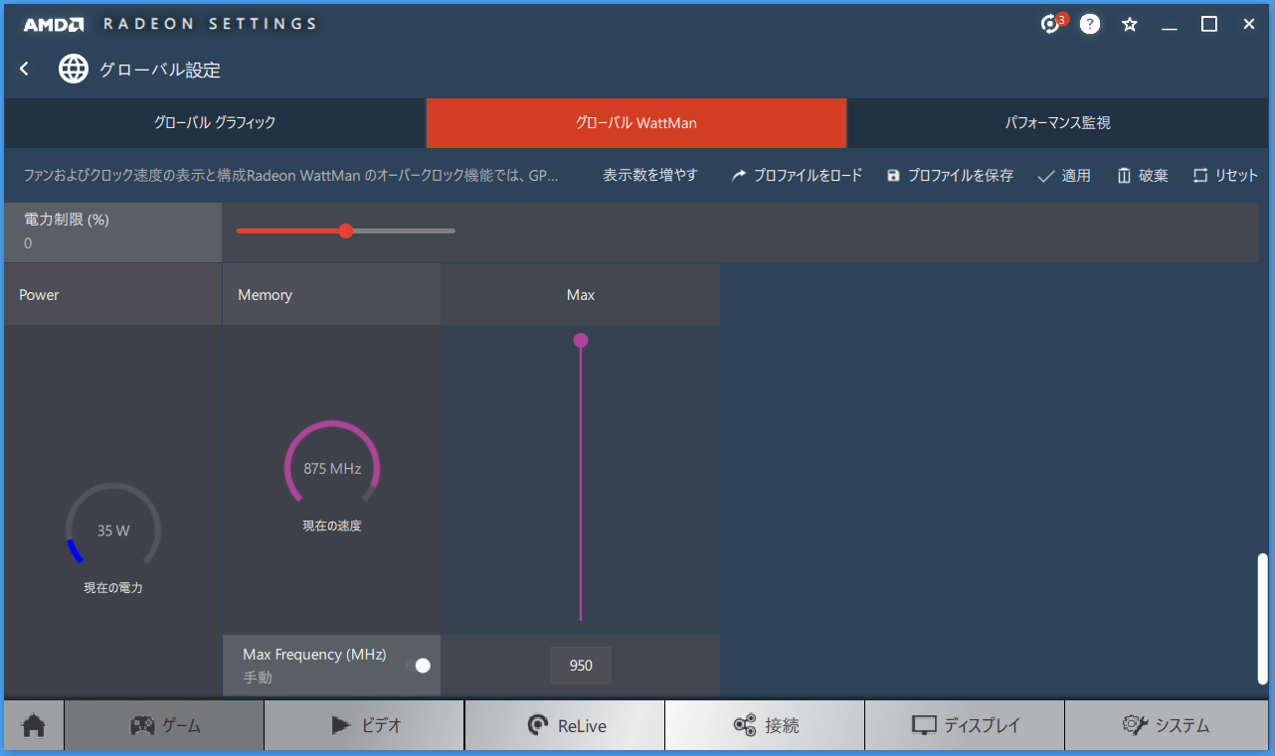
Task: Open the notifications icon with badge 3
Action: click(x=1053, y=24)
